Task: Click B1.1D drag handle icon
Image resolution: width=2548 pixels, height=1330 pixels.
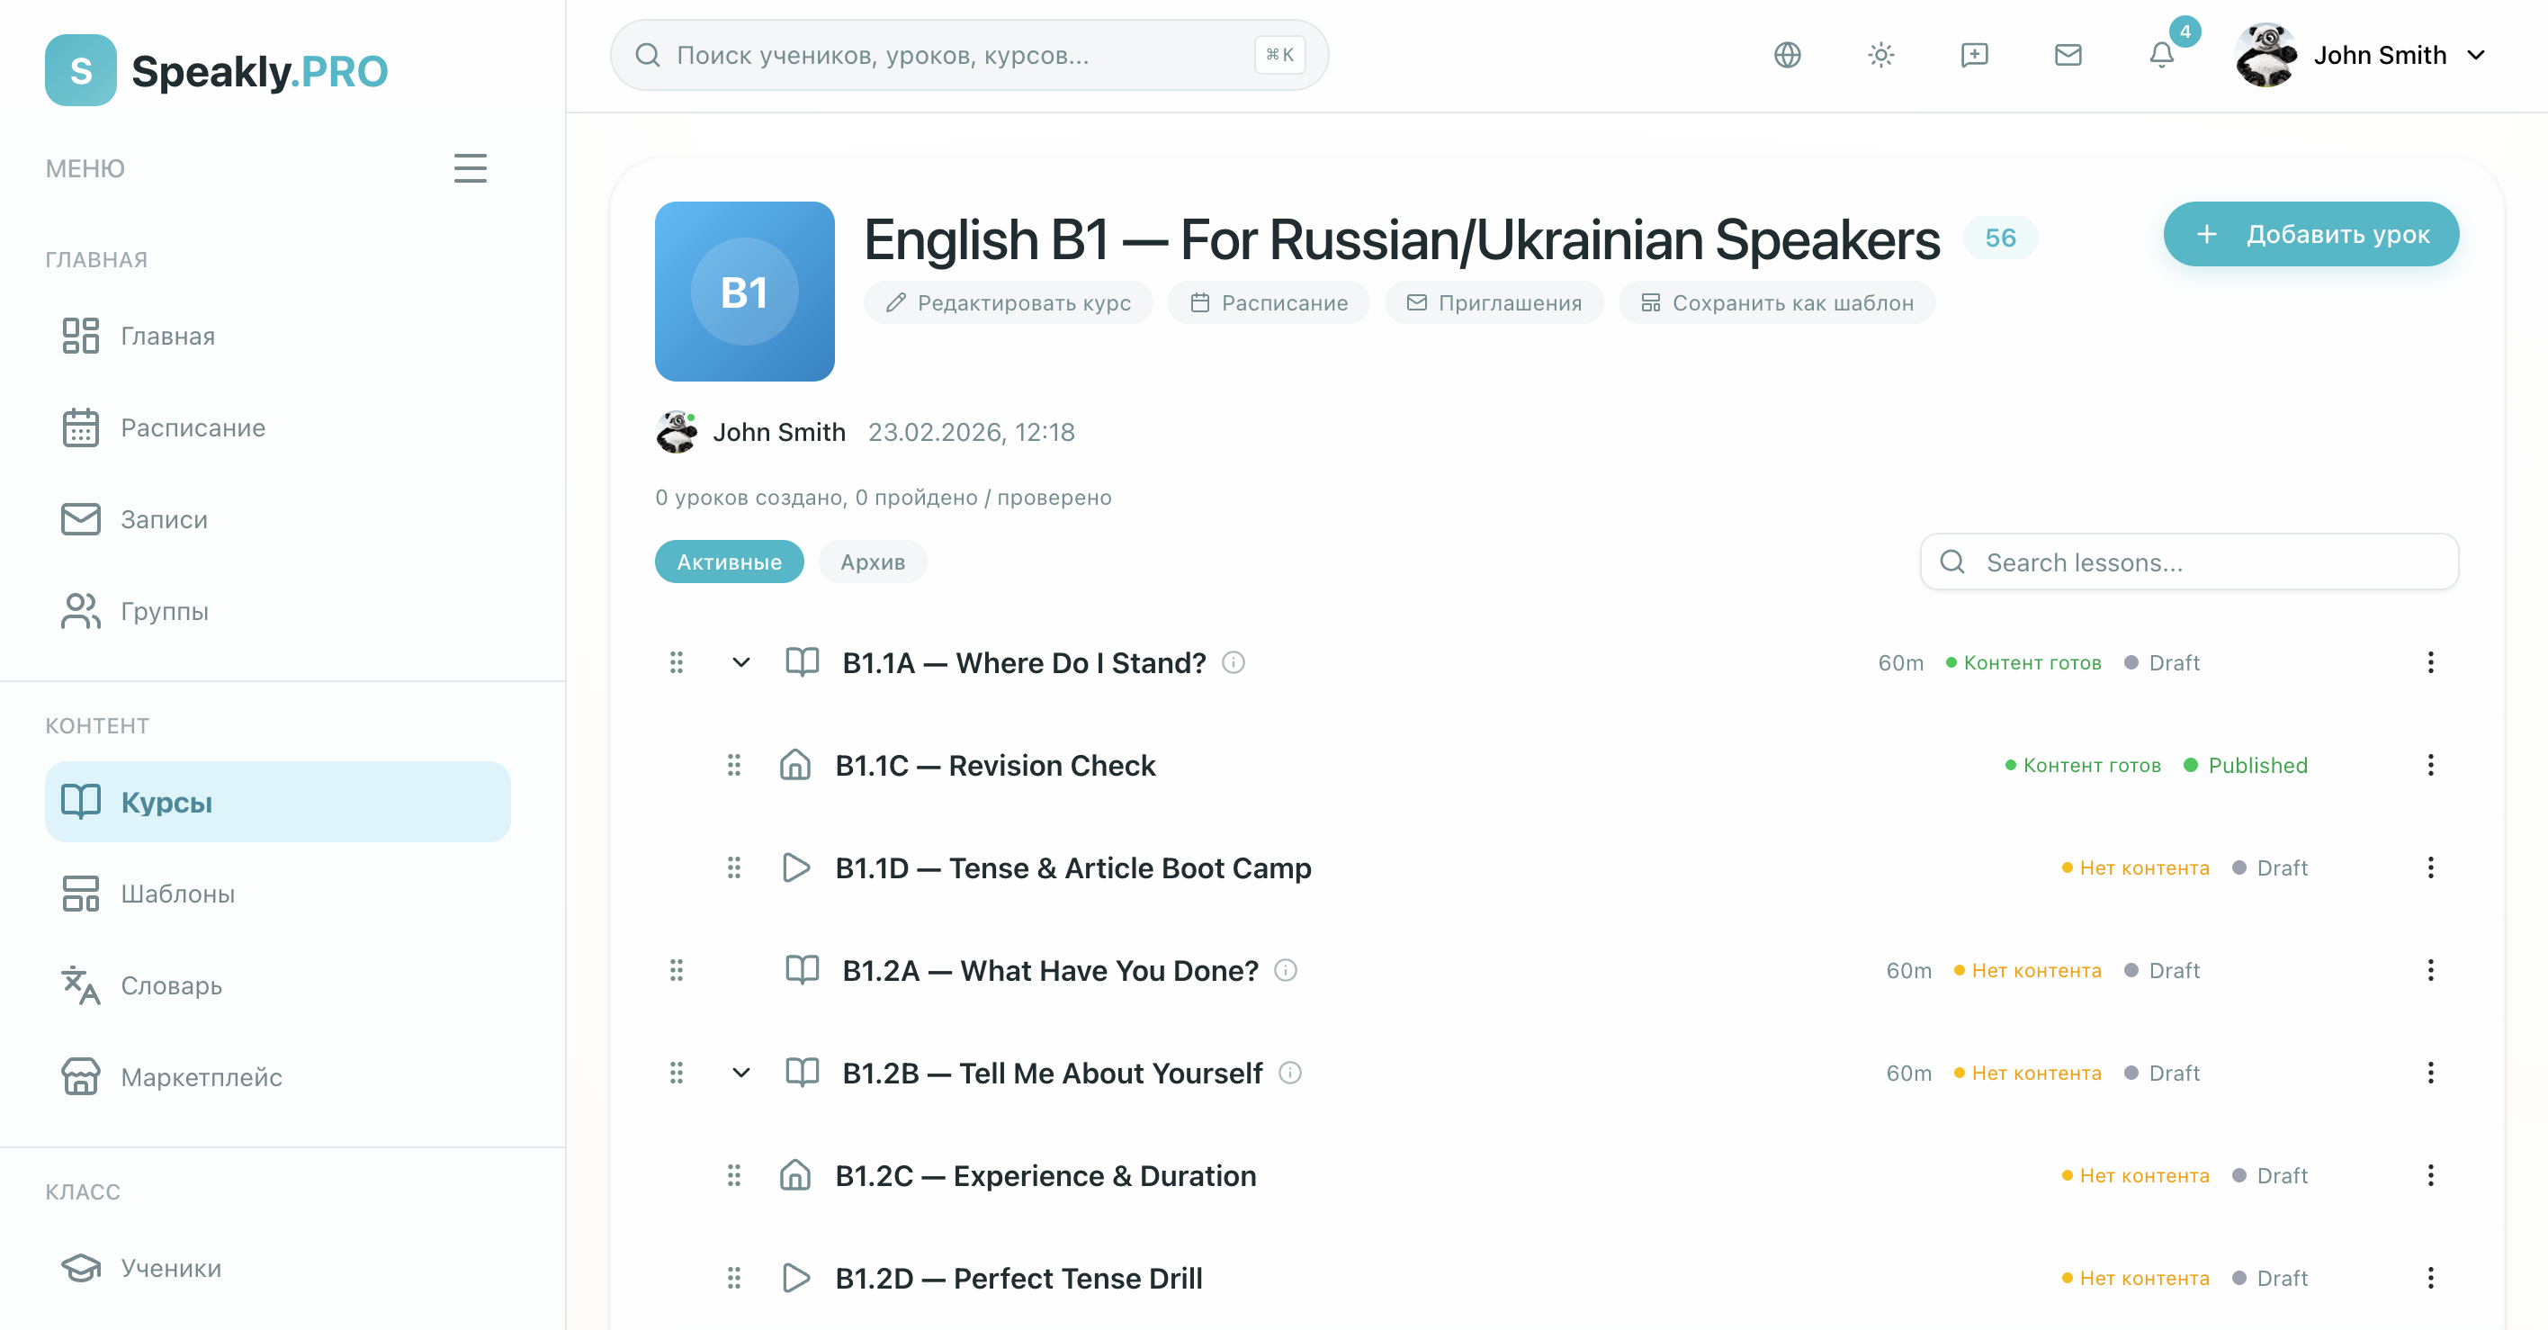Action: 734,867
